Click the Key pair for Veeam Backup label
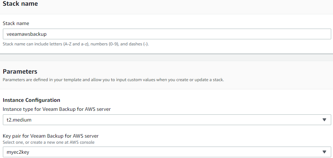 coord(50,136)
